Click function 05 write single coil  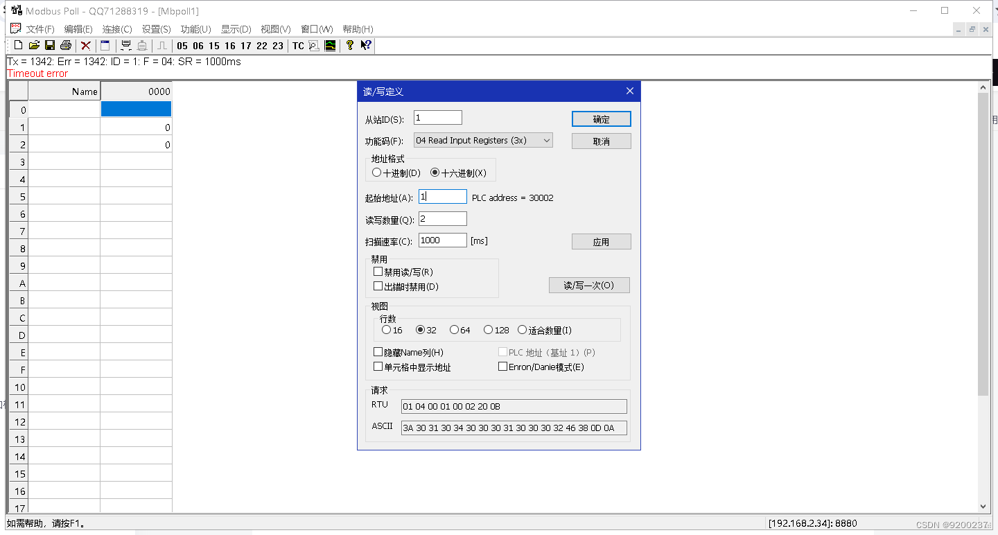pyautogui.click(x=182, y=46)
